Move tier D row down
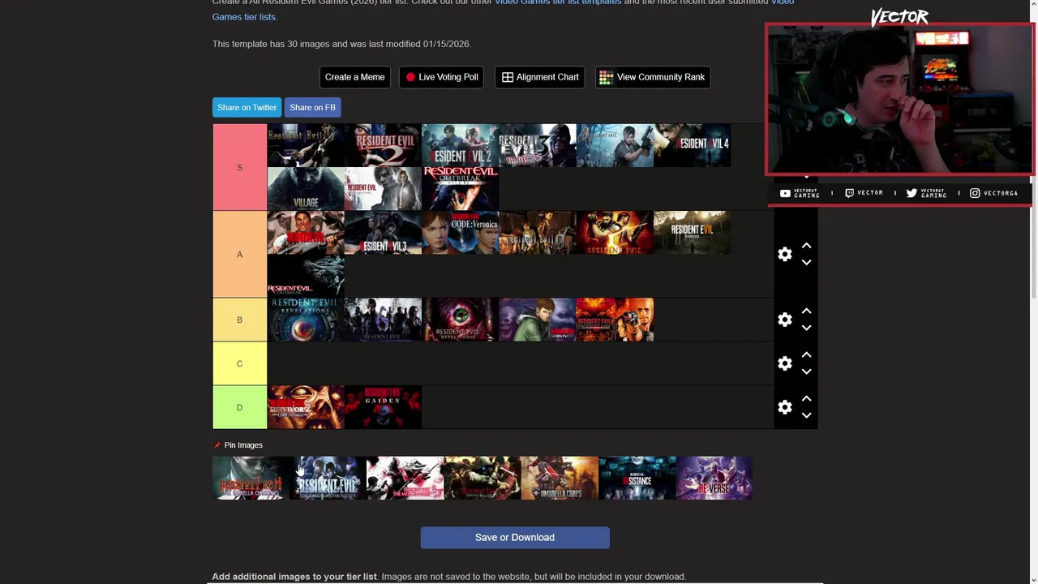Image resolution: width=1038 pixels, height=584 pixels. 806,416
